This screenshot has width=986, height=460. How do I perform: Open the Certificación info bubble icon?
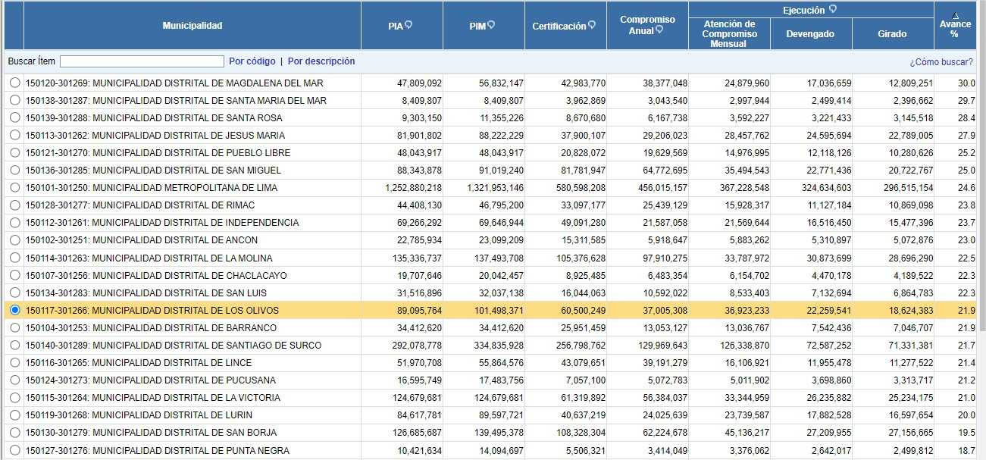pyautogui.click(x=592, y=25)
